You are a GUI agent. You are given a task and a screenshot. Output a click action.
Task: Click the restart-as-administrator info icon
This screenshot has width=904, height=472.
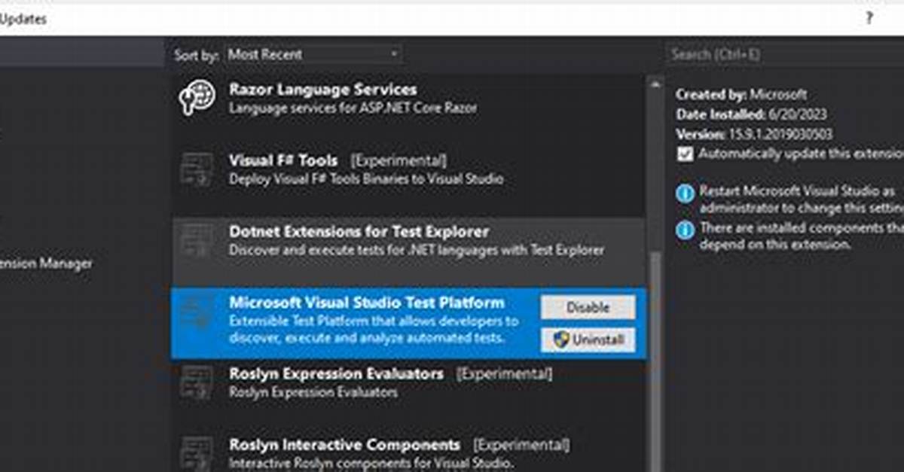[x=685, y=194]
